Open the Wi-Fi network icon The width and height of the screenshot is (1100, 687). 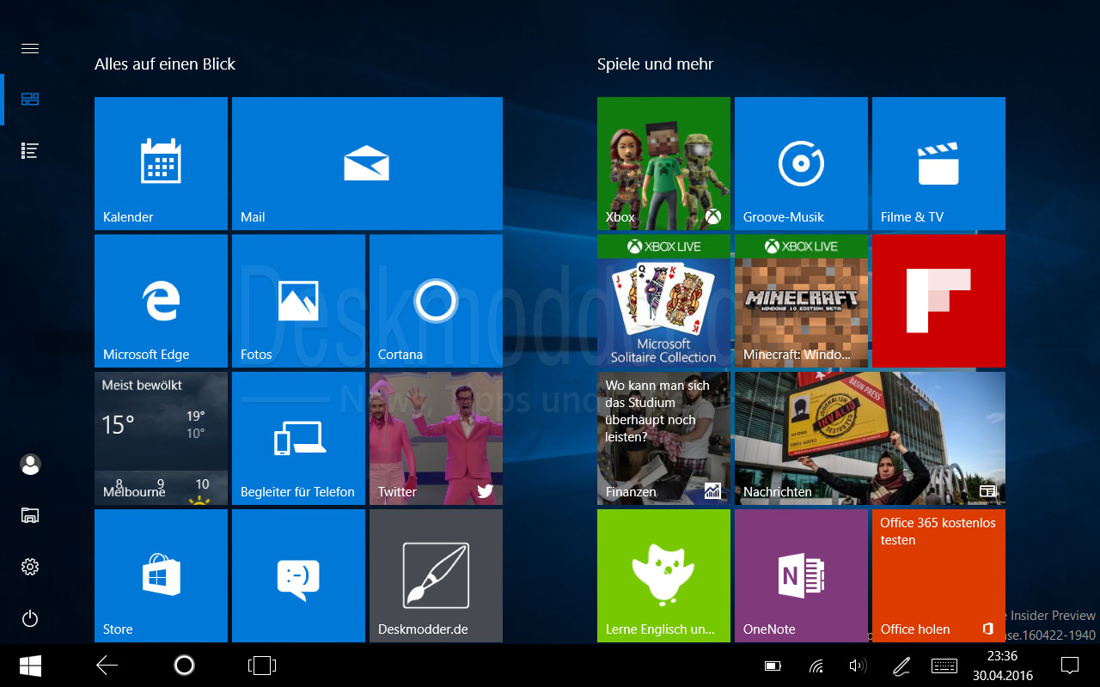click(x=816, y=666)
